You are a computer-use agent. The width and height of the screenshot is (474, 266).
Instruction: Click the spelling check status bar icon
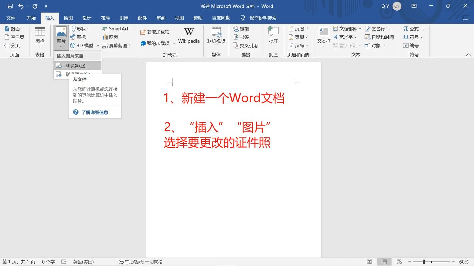[x=64, y=262]
